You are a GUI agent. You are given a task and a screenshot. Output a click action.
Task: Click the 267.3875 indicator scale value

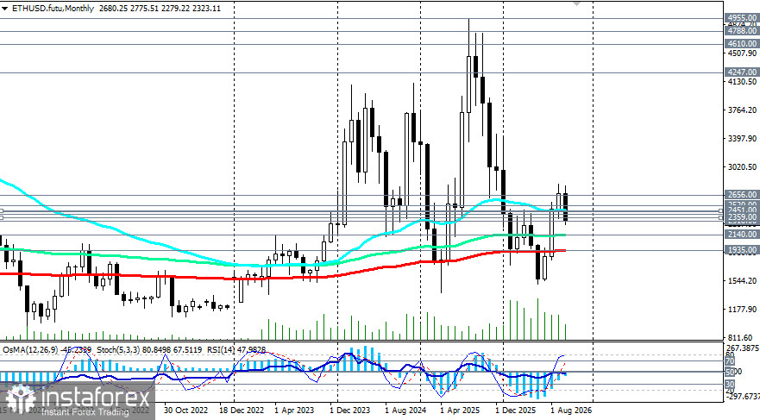[x=742, y=348]
